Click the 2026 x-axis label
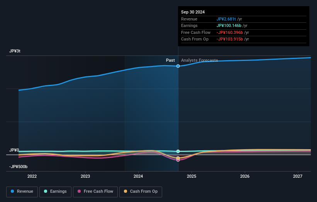 [245, 177]
